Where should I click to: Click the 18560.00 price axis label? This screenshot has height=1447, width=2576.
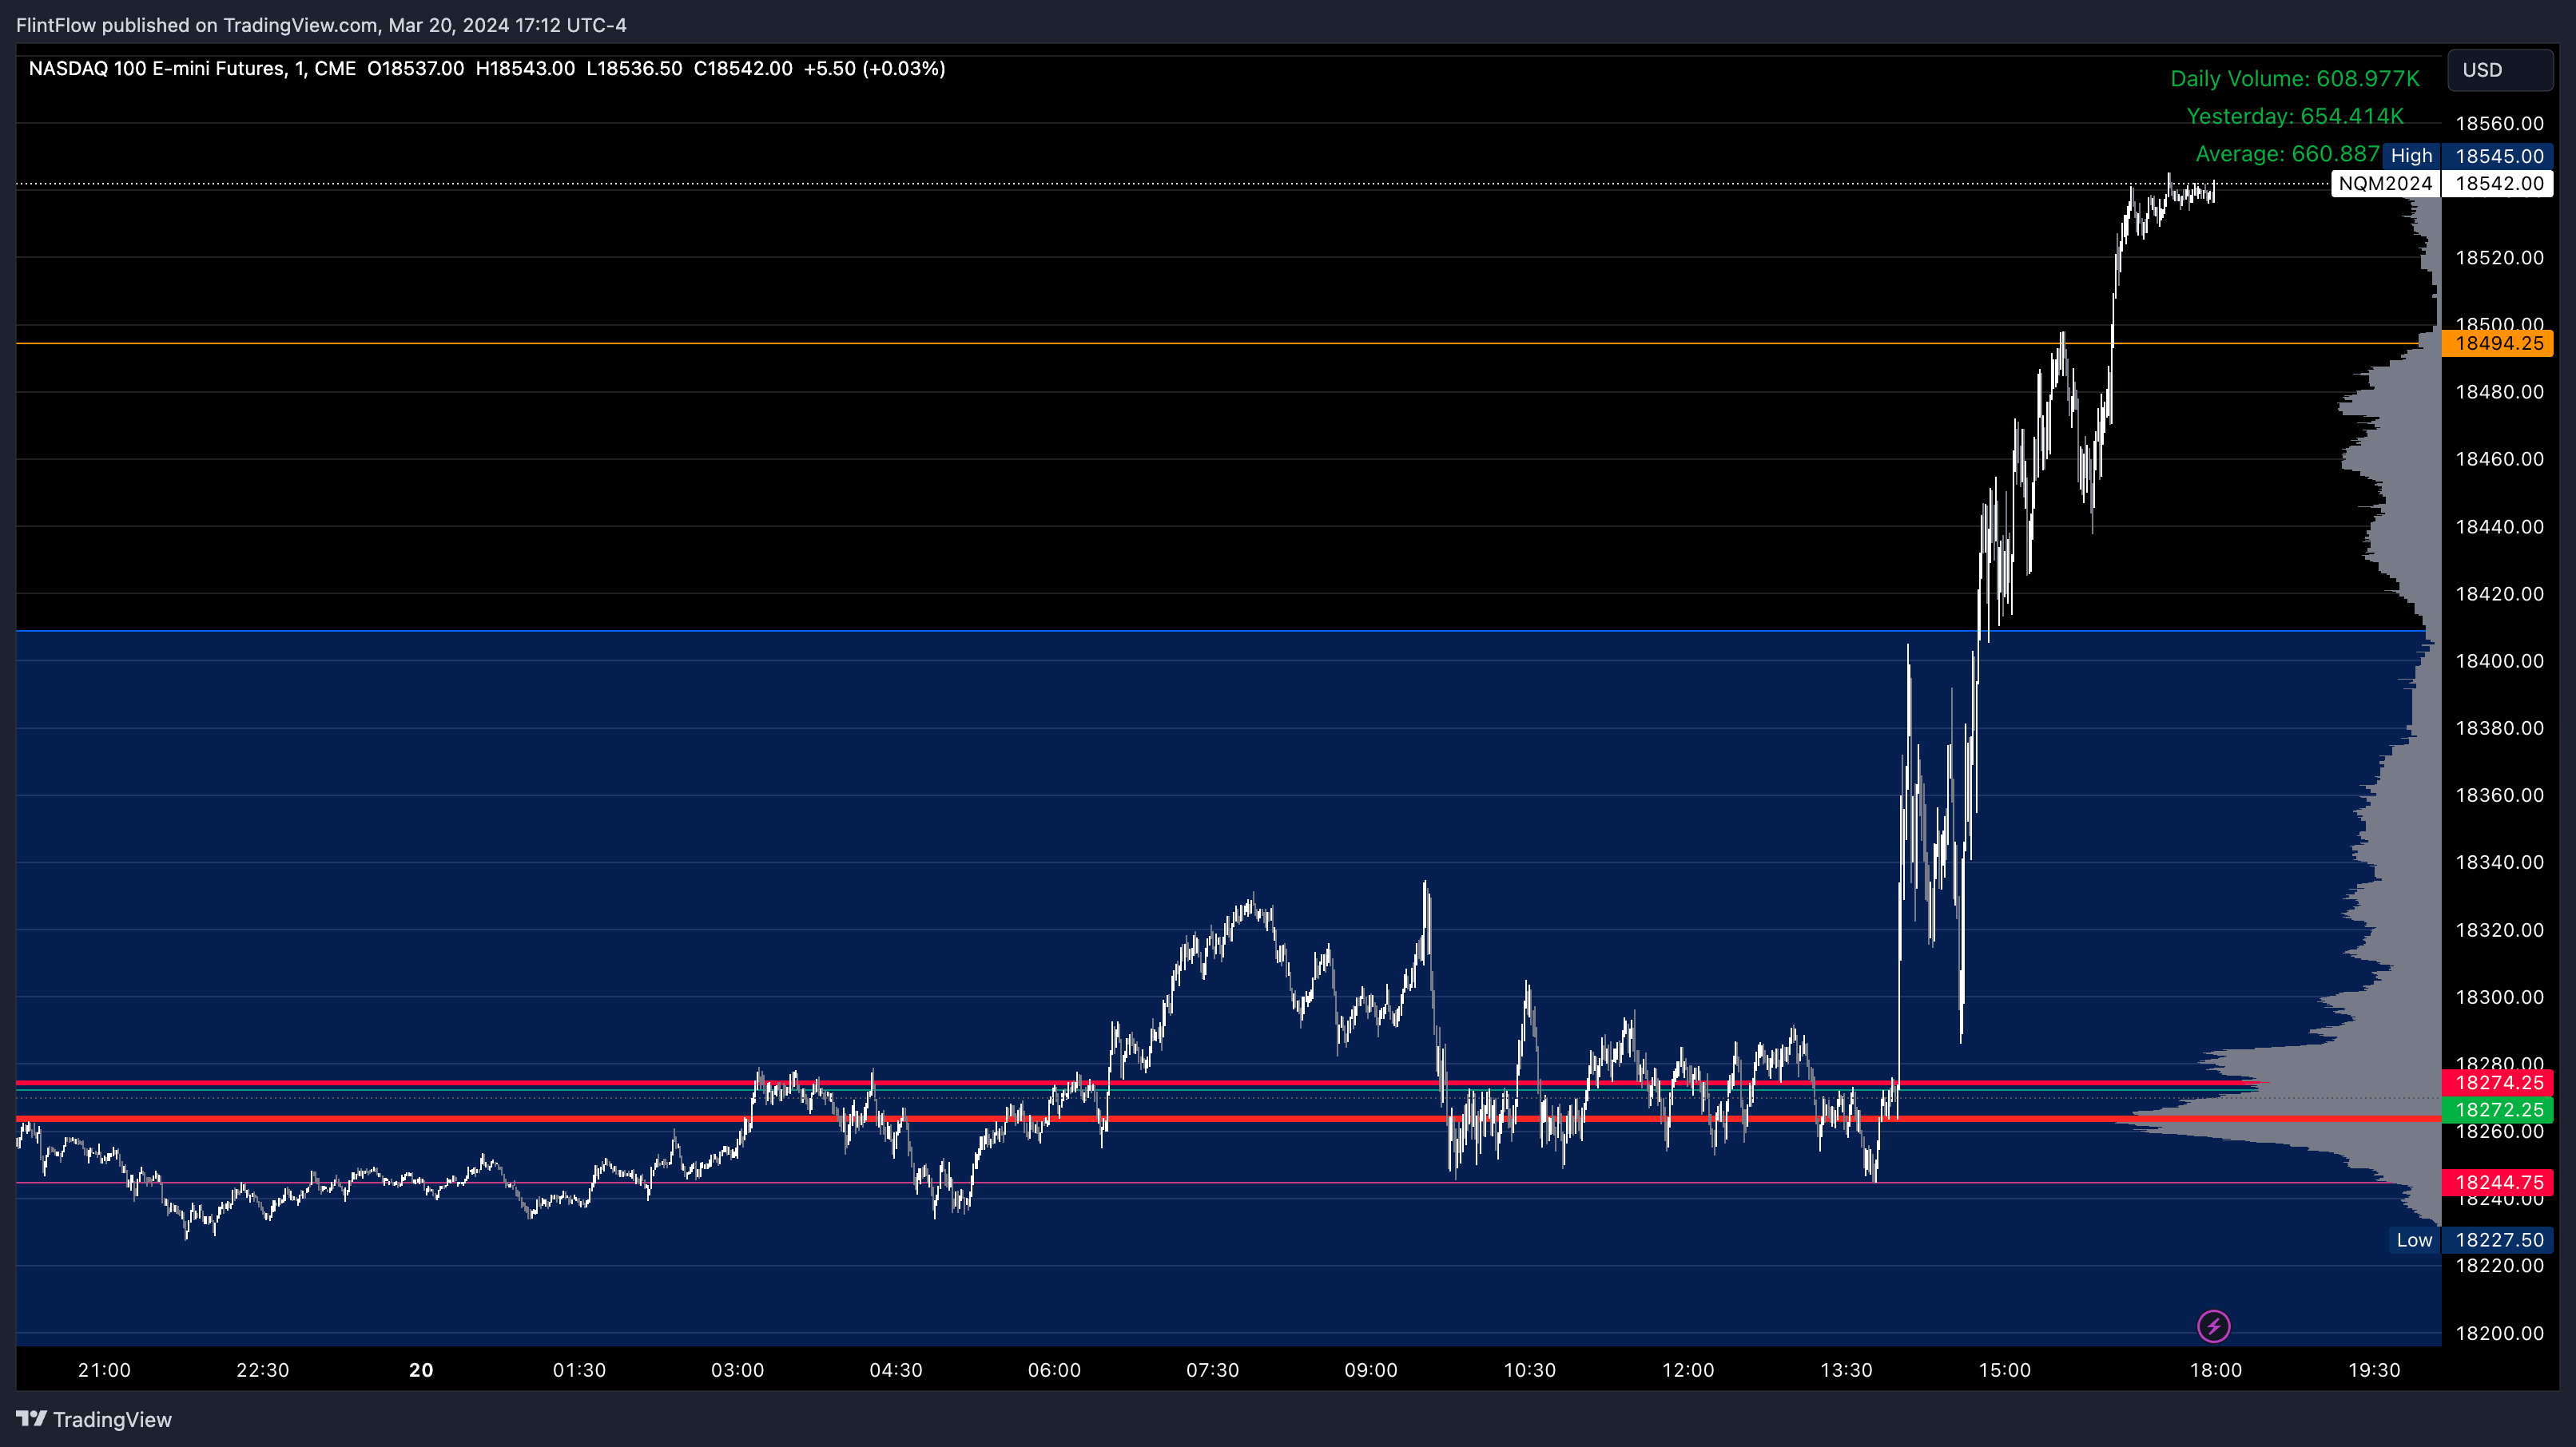click(x=2499, y=124)
